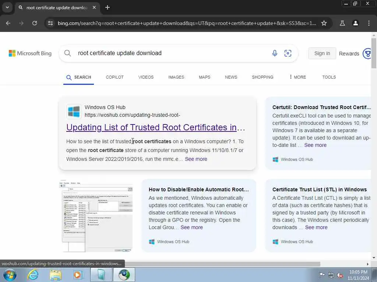Viewport: 377px width, 282px height.
Task: Click See more in Certificate Trust List card
Action: click(x=316, y=227)
